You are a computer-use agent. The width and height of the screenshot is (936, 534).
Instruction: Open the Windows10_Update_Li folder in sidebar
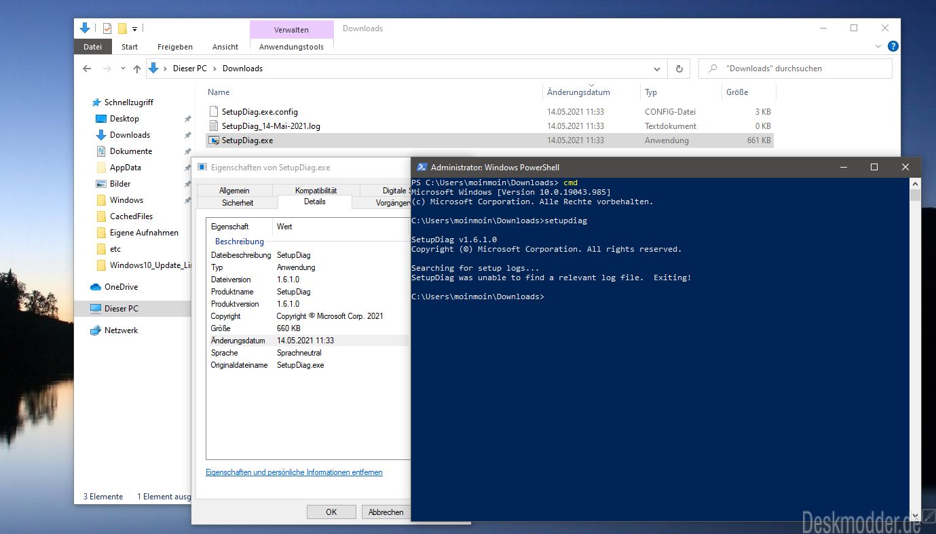tap(150, 265)
